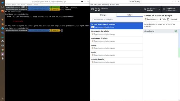Select the 'Se creo un archivo de ejemplo' commit
This screenshot has height=101, width=180.
click(116, 26)
